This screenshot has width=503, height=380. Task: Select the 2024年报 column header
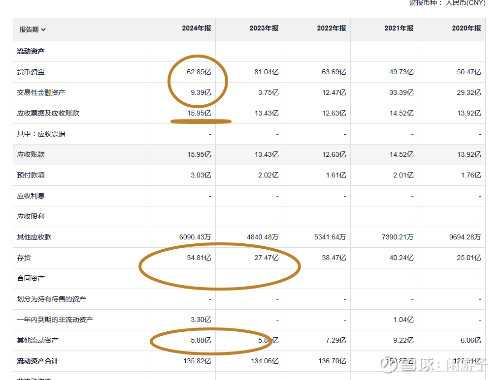196,29
